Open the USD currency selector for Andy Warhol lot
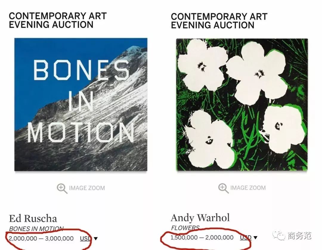Image resolution: width=322 pixels, height=250 pixels. [x=246, y=237]
